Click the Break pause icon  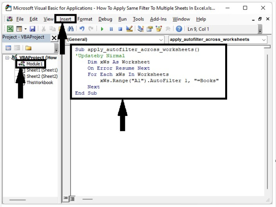tap(111, 29)
